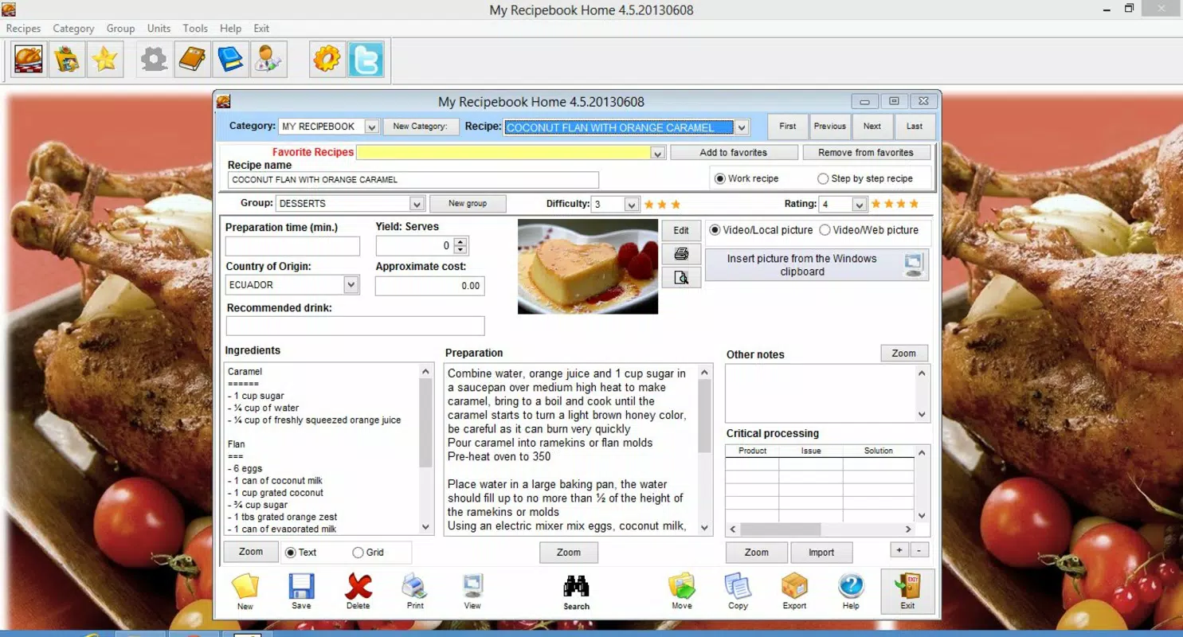Copy the recipe using Copy icon
Image resolution: width=1183 pixels, height=637 pixels.
point(738,592)
